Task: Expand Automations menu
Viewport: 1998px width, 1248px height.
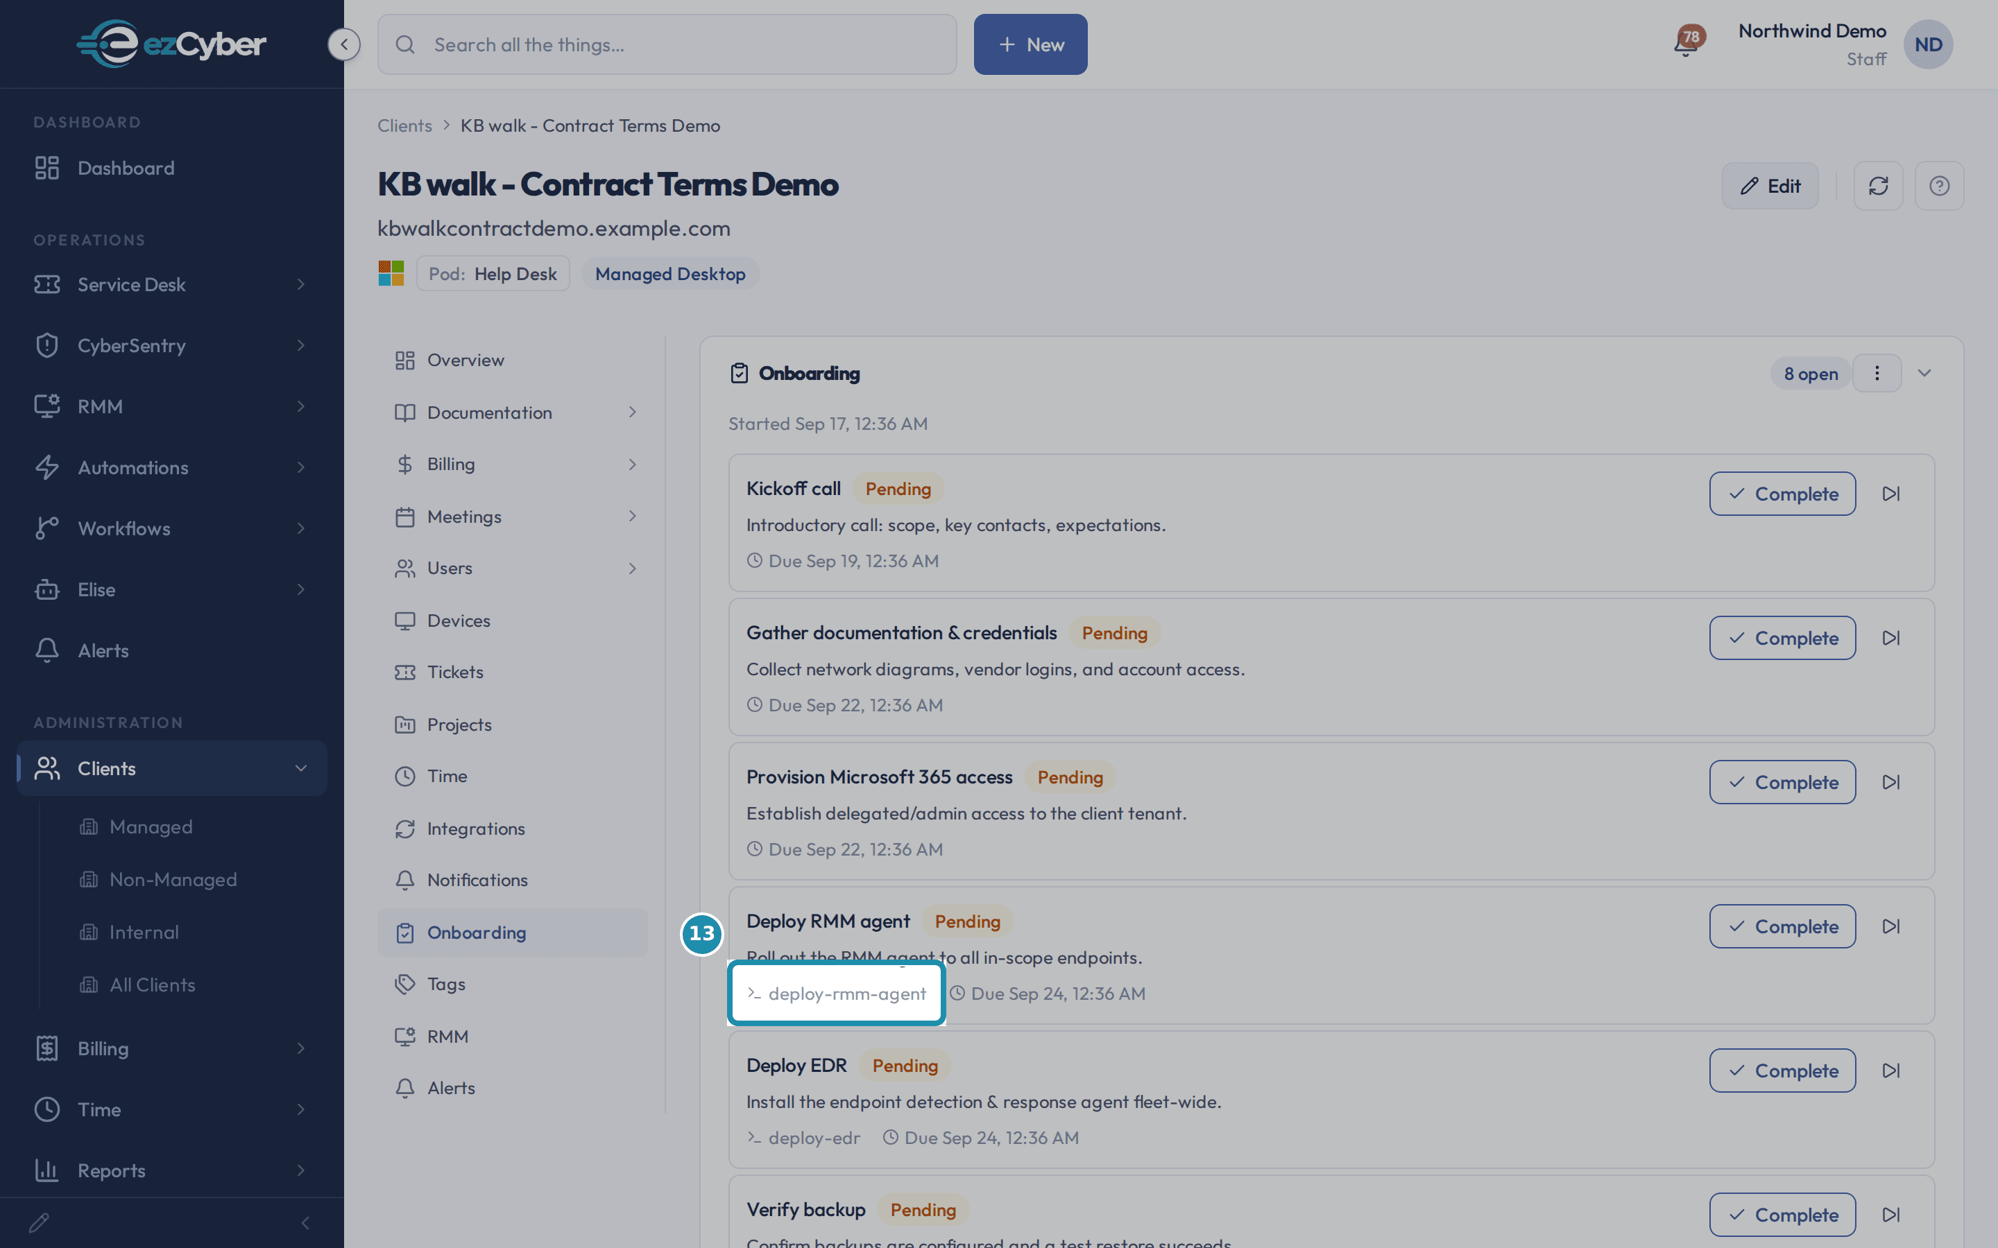Action: [x=172, y=467]
